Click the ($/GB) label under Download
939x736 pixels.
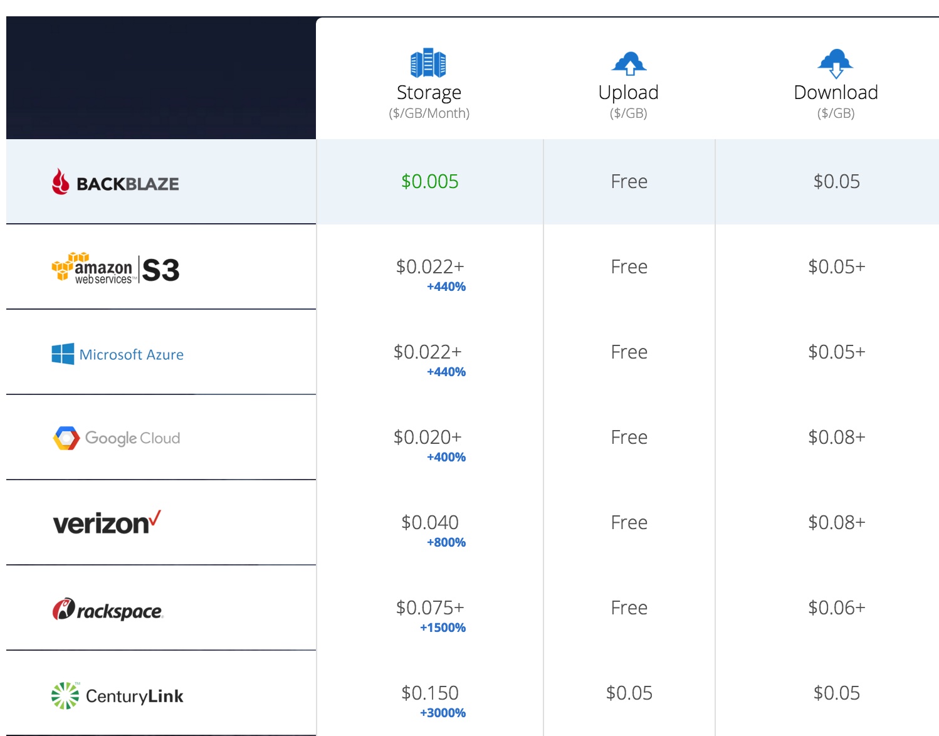point(836,113)
